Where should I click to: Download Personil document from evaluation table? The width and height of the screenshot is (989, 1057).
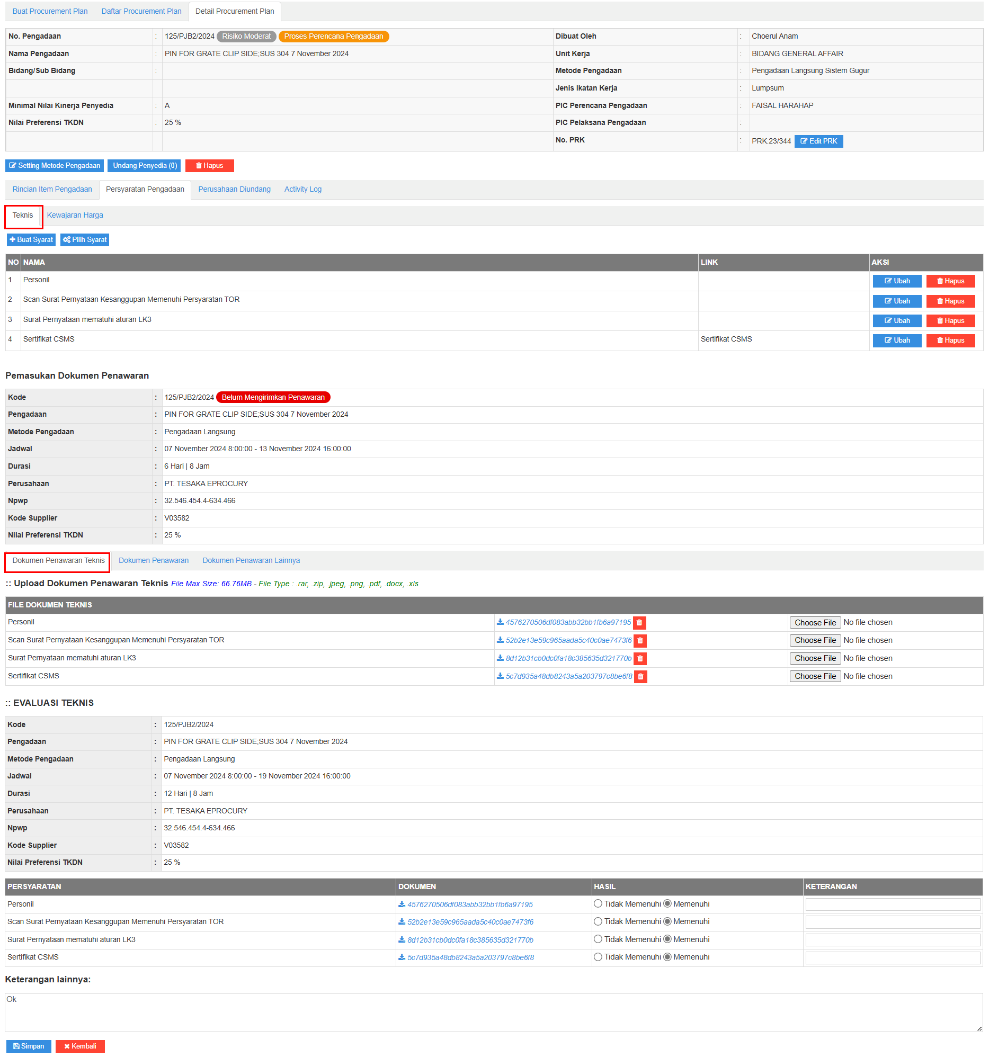coord(469,904)
